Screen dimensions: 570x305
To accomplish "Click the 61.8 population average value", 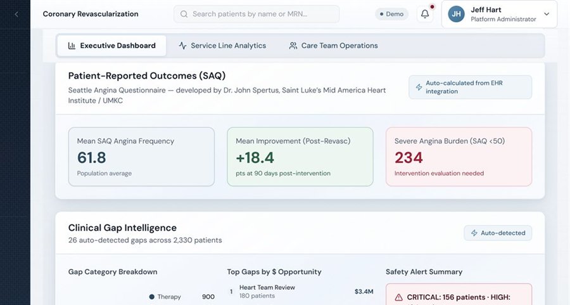I will [x=92, y=158].
